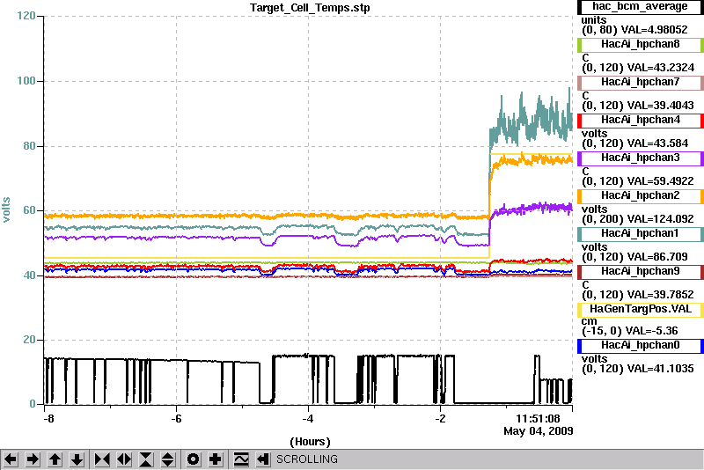Screen dimensions: 704x470
Task: Select the HacAi_hpchan0 curve legend
Action: point(640,346)
